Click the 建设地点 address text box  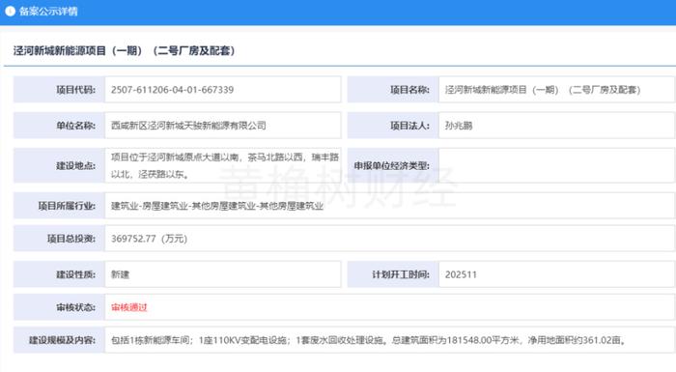[x=222, y=166]
